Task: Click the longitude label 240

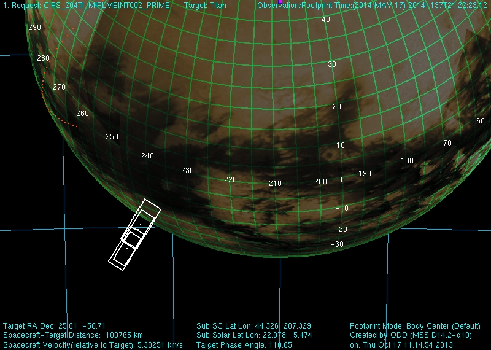Action: pos(147,156)
